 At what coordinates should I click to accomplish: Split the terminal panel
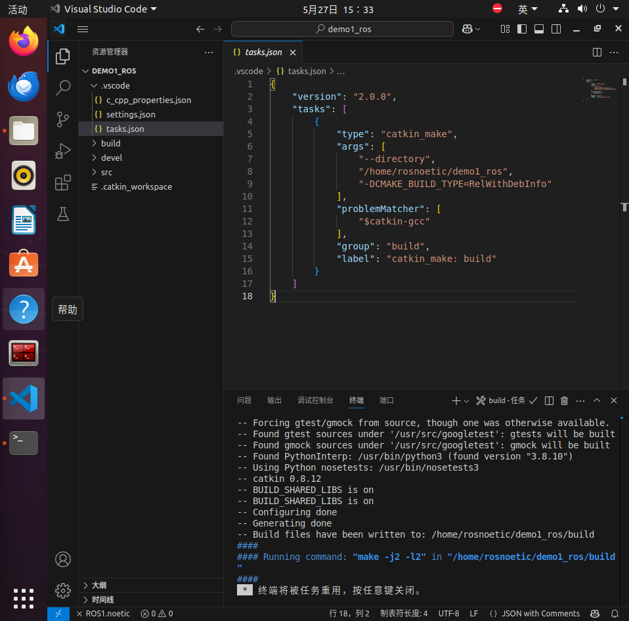[549, 400]
